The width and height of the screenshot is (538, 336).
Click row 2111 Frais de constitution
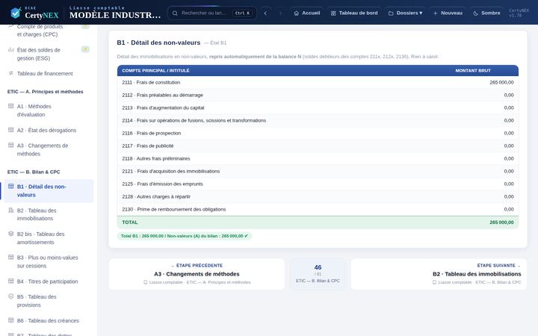tap(318, 82)
